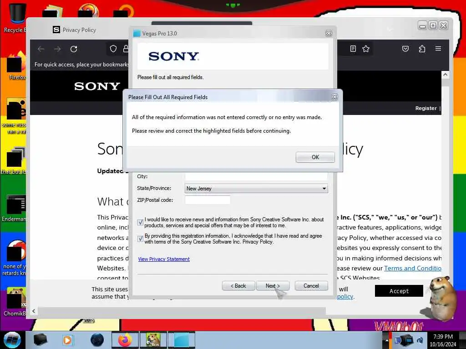Show hidden system tray icons arrow
The image size is (466, 349).
click(x=387, y=340)
